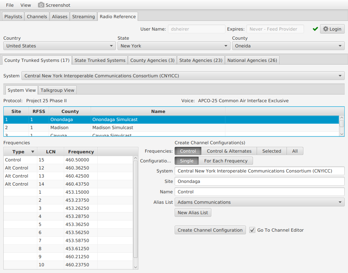Viewport: 348px width, 273px height.
Task: Switch to the Streaming tab
Action: (83, 17)
